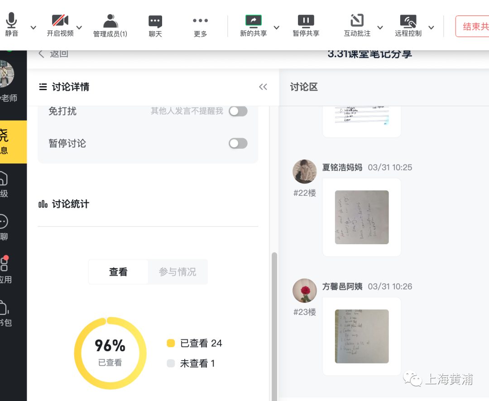Expand the video options arrow
The image size is (489, 401).
point(79,28)
